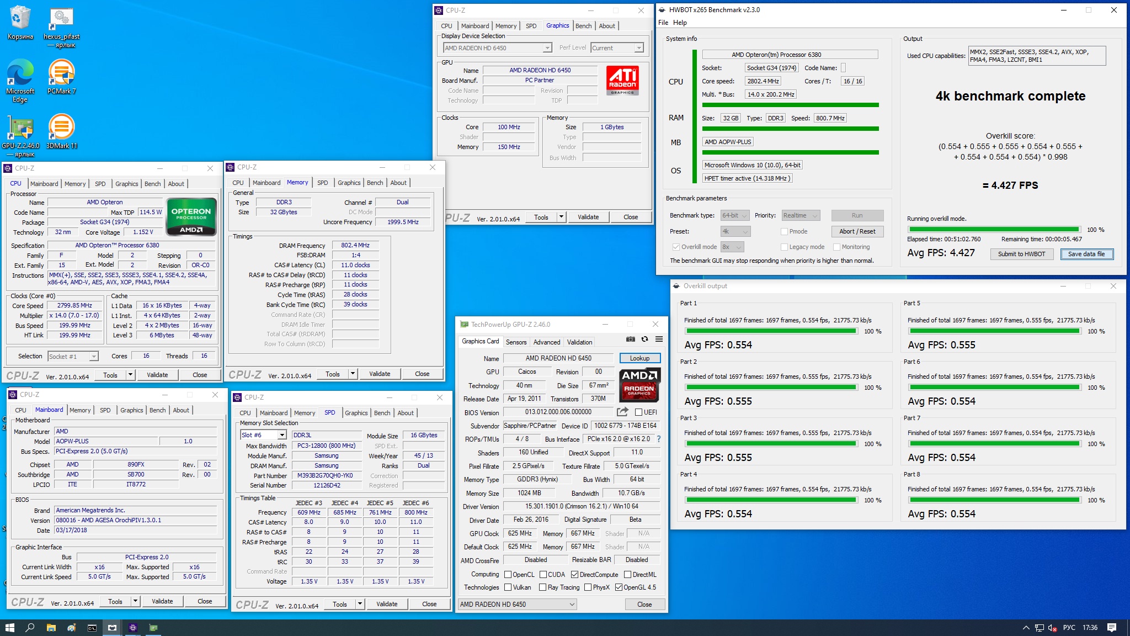1130x636 pixels.
Task: Open the Command Prompt taskbar icon
Action: tap(92, 628)
